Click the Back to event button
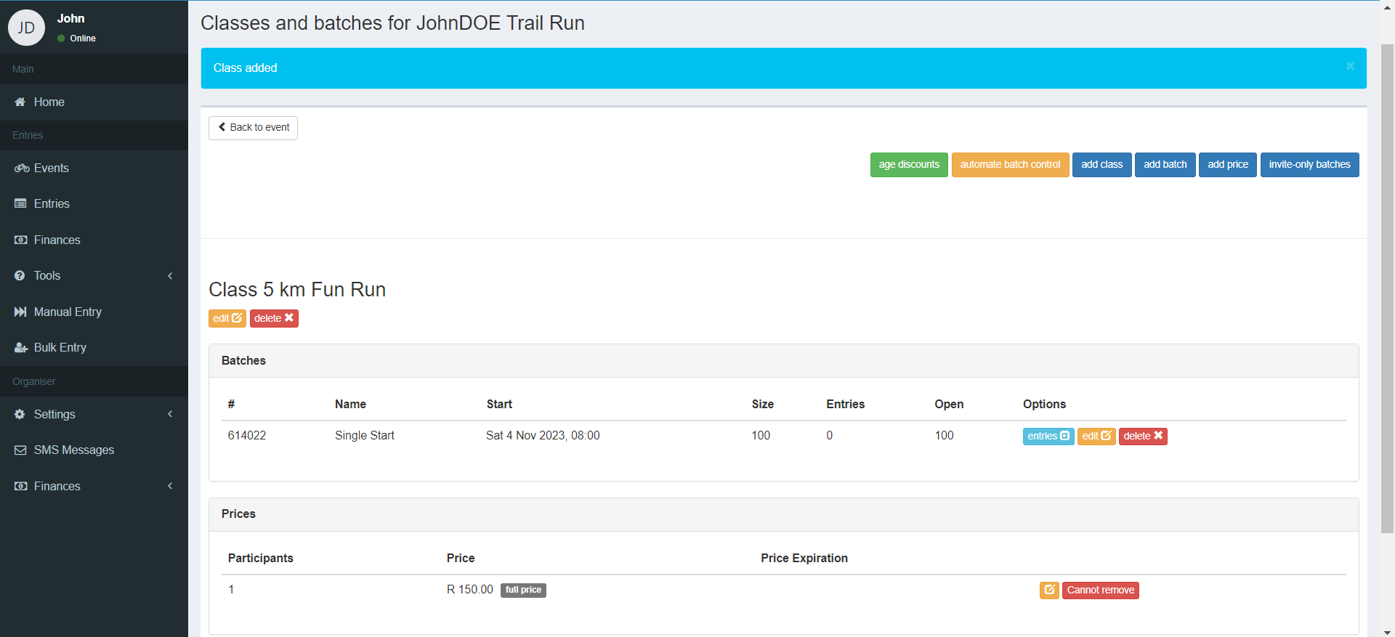1395x637 pixels. [253, 128]
